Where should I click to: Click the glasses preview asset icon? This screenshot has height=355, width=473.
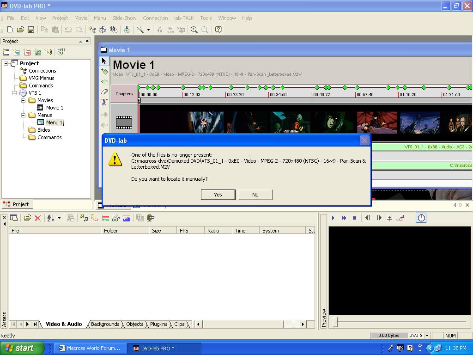[116, 218]
